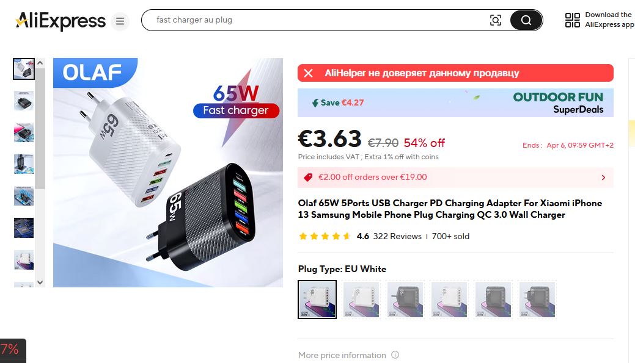Click the QR code app download icon
Screen dimensions: 635x363
tap(572, 20)
